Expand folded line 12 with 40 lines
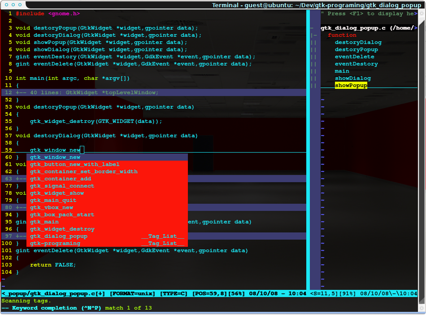Viewport: 426px width, 315px height. click(x=154, y=92)
